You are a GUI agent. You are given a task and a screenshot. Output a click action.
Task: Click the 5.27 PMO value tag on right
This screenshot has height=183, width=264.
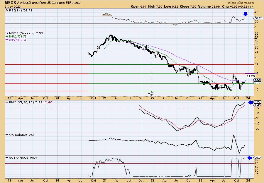tap(258, 102)
